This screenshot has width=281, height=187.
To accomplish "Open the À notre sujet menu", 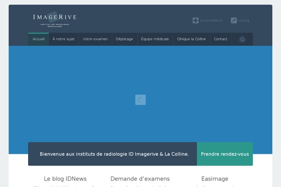I will point(63,39).
